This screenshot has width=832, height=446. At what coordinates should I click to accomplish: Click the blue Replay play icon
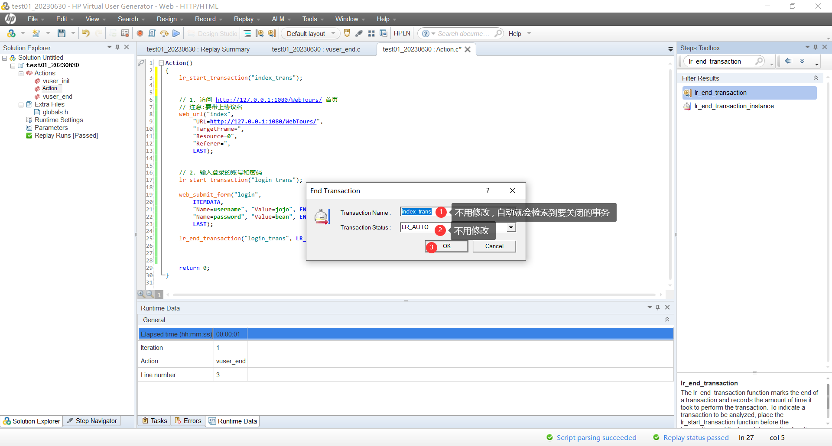coord(176,33)
